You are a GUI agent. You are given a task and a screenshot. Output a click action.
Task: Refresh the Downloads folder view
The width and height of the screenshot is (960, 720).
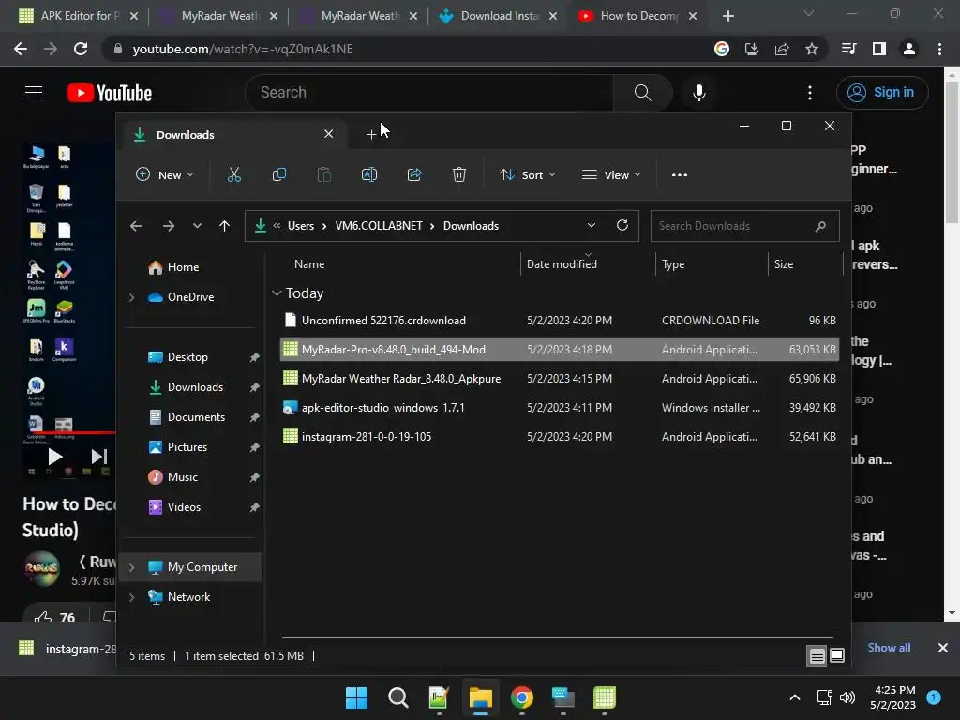622,225
